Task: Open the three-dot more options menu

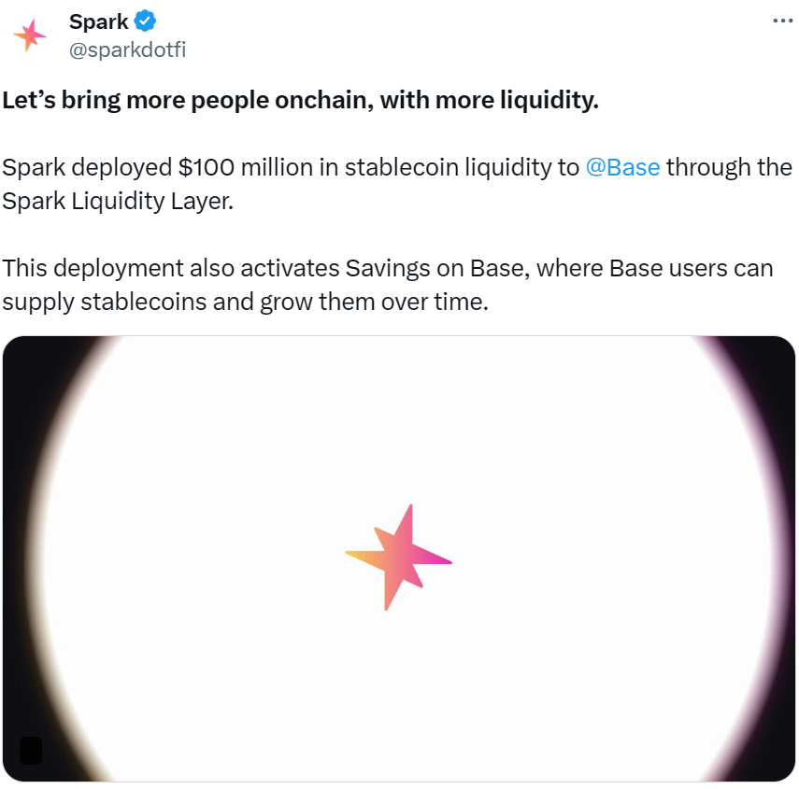Action: pos(782,21)
